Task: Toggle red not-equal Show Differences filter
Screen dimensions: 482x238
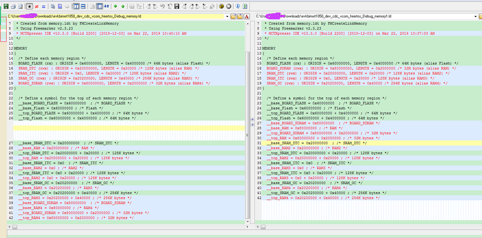Action: (37, 6)
